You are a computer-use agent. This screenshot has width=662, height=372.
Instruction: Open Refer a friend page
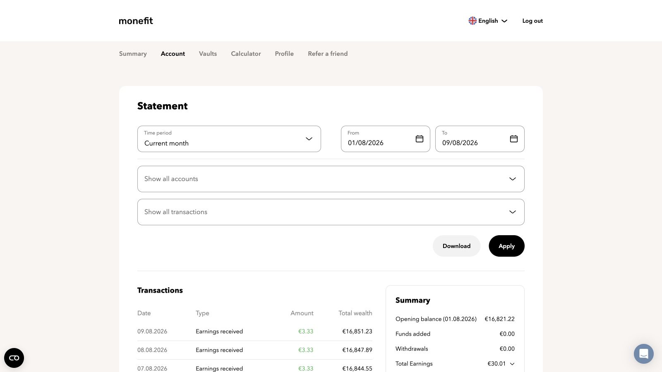328,54
